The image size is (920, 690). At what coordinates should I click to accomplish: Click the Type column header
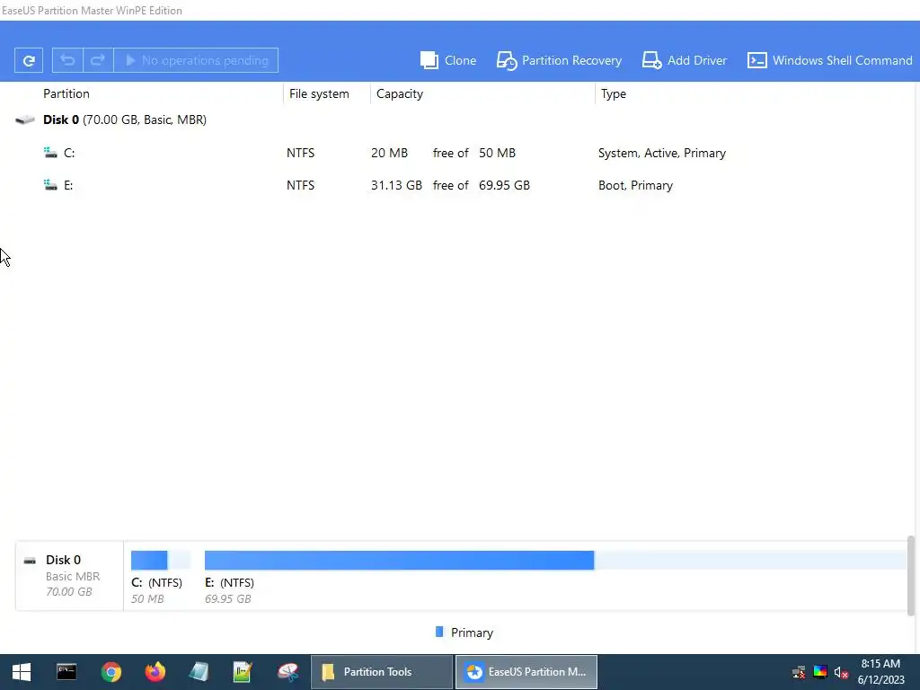pos(613,93)
